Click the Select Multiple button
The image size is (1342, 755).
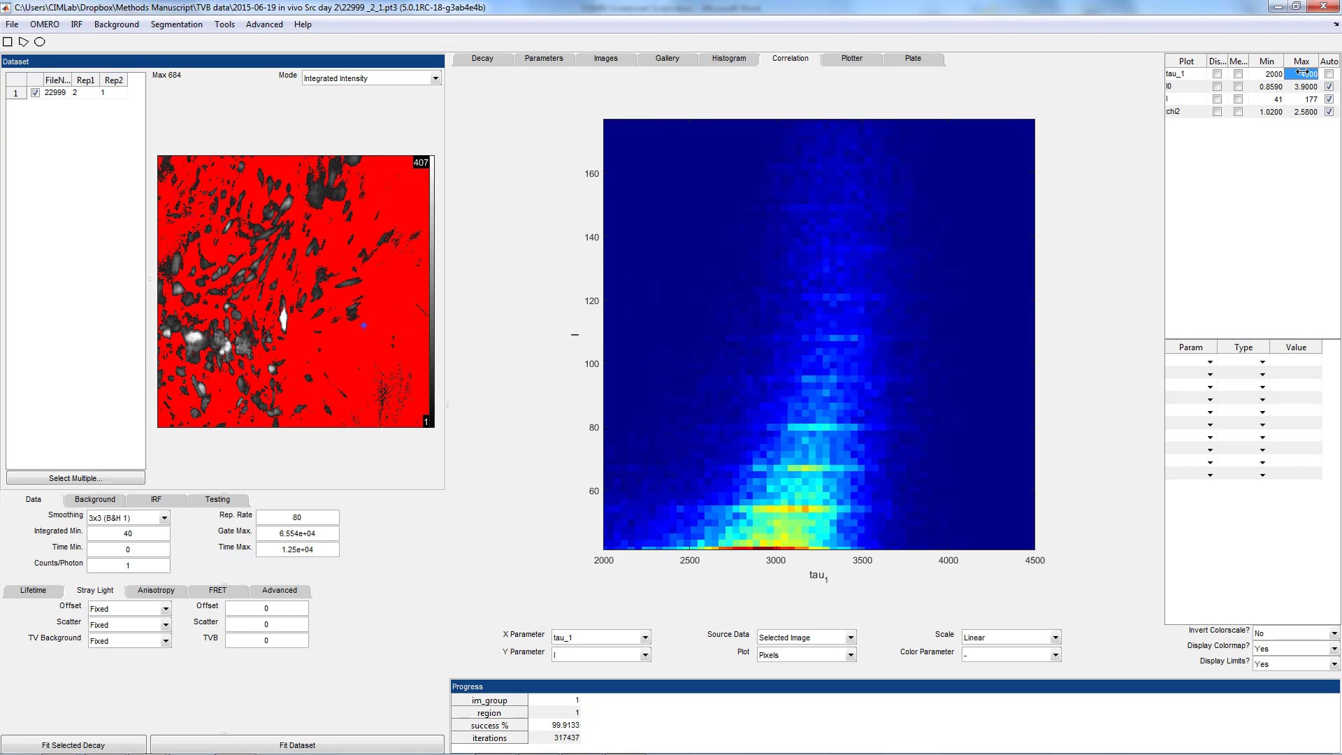(x=75, y=478)
